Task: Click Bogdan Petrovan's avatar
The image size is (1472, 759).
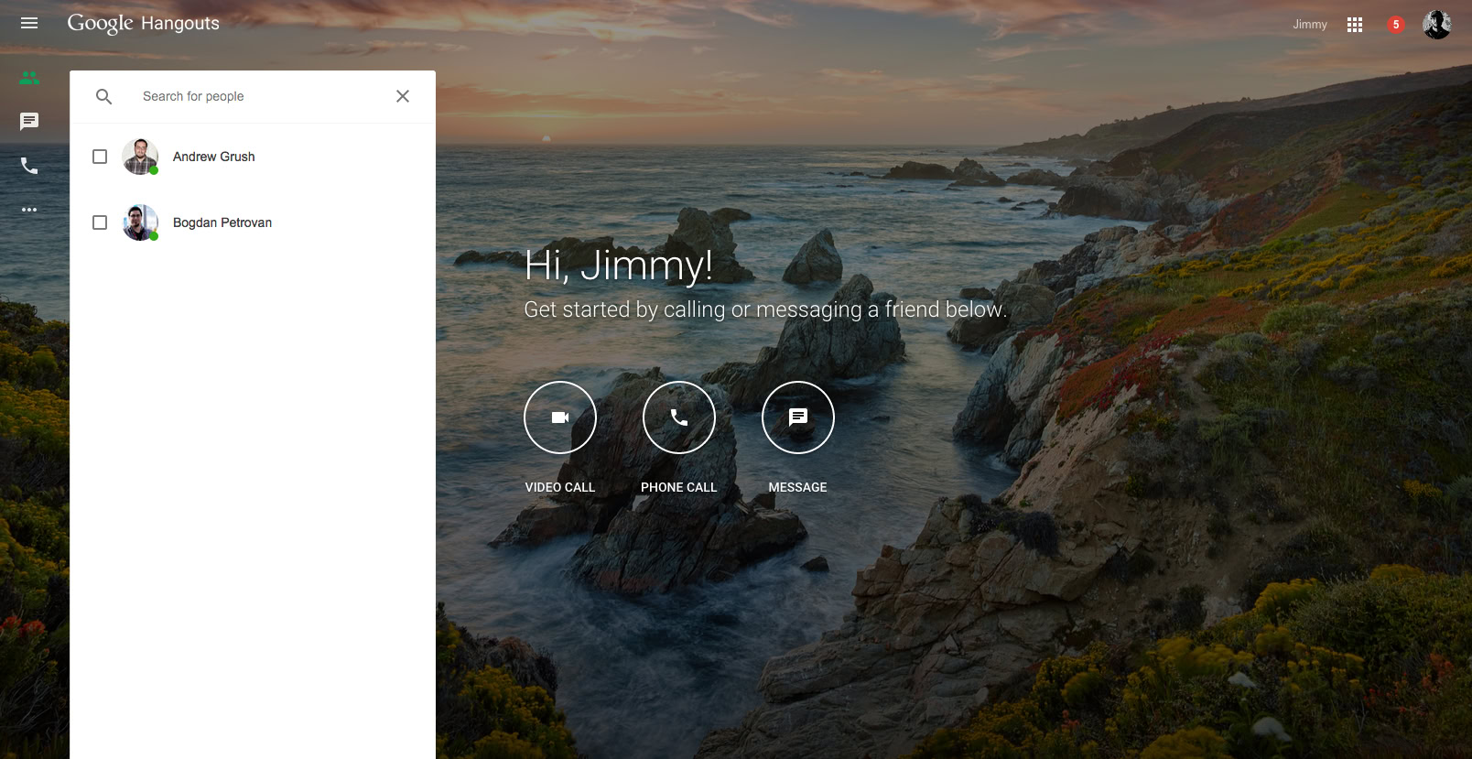Action: tap(140, 222)
